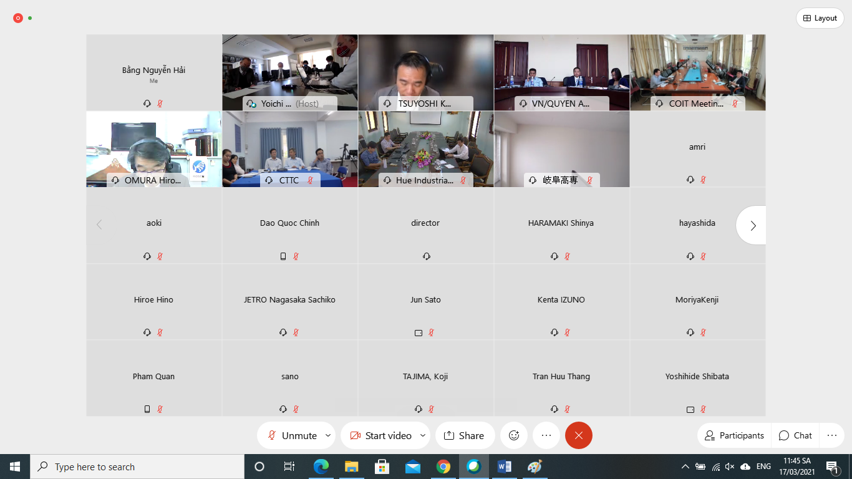Click the Windows taskbar search box
Image resolution: width=852 pixels, height=479 pixels.
[137, 467]
